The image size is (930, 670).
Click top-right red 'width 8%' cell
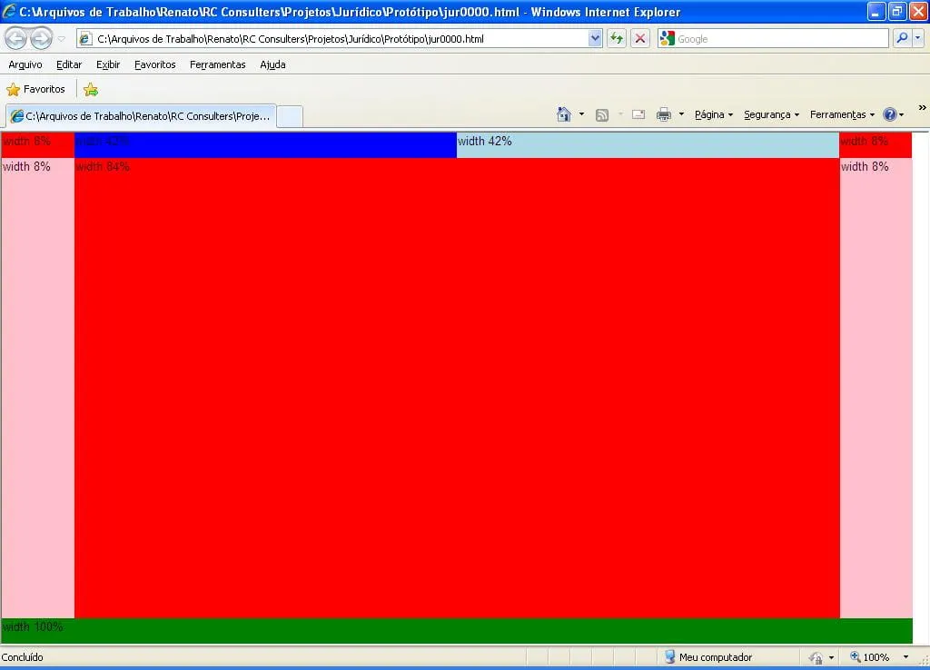coord(876,144)
